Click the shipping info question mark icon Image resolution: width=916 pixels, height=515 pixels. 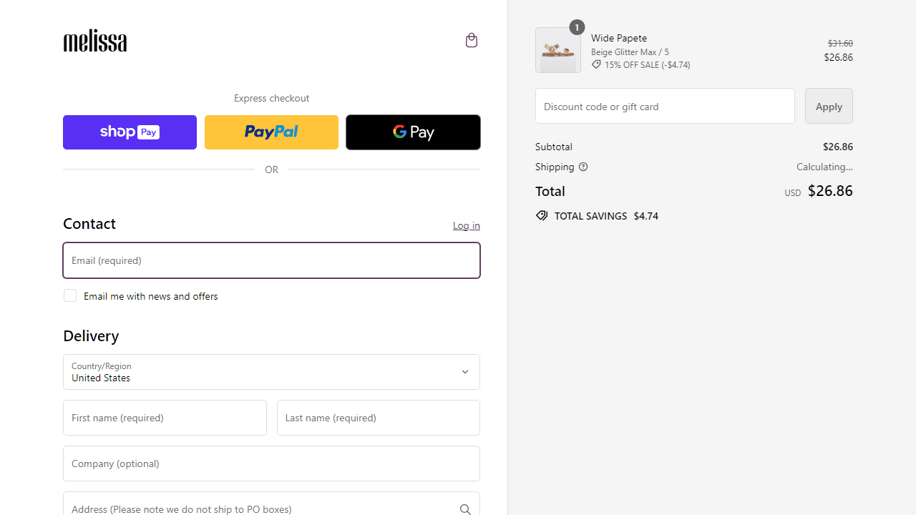point(583,167)
